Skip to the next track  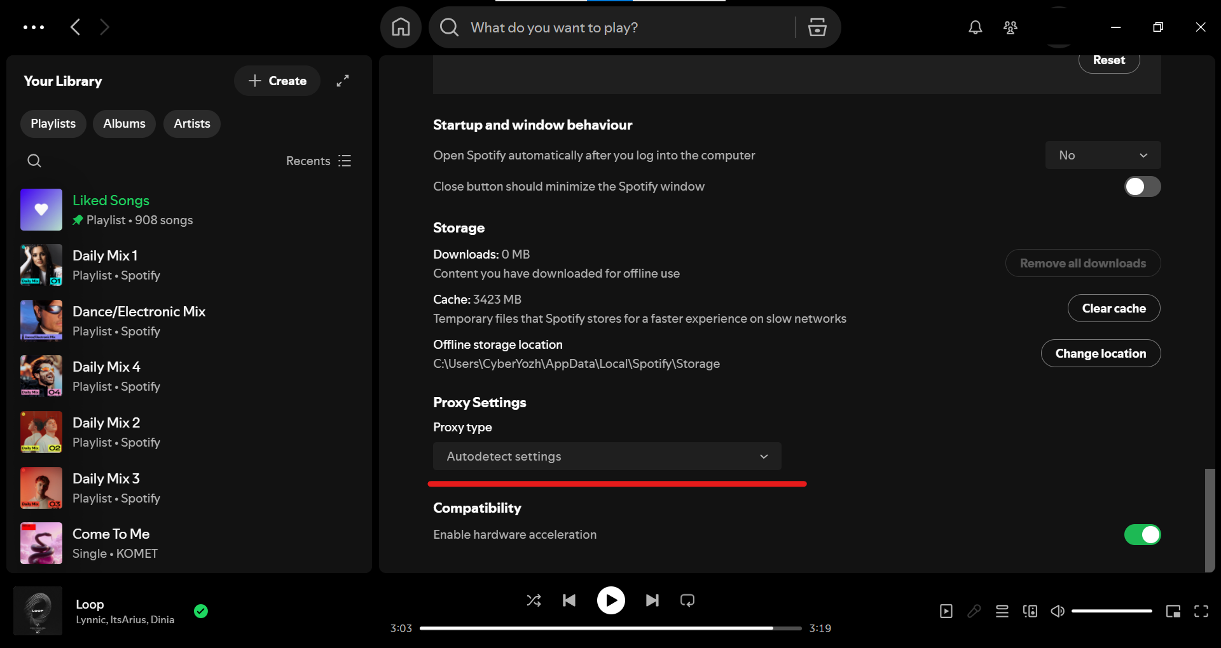click(652, 600)
